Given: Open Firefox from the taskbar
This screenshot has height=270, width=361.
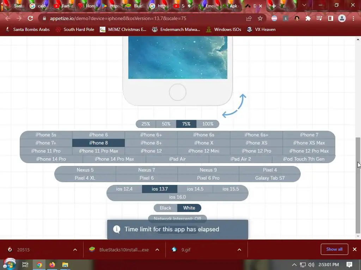Looking at the screenshot, I should tap(52, 265).
